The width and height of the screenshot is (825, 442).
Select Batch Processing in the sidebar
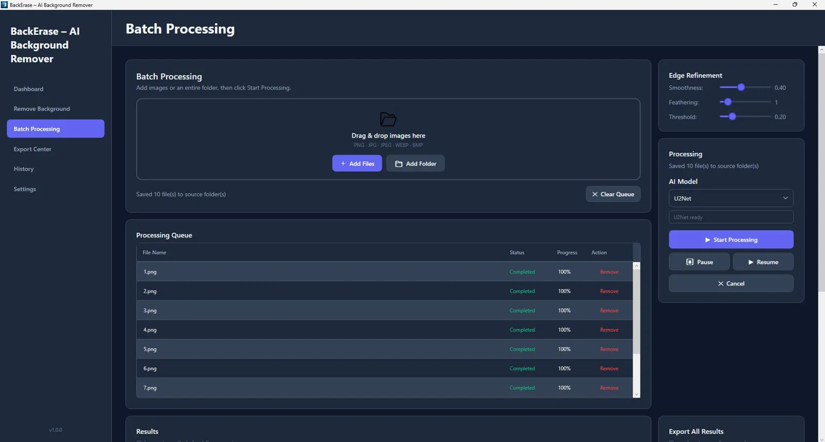click(x=56, y=129)
